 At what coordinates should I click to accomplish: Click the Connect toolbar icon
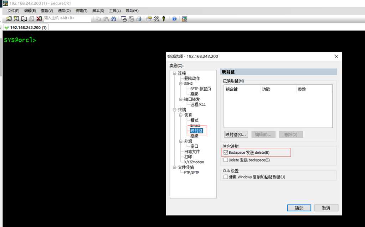[x=9, y=19]
